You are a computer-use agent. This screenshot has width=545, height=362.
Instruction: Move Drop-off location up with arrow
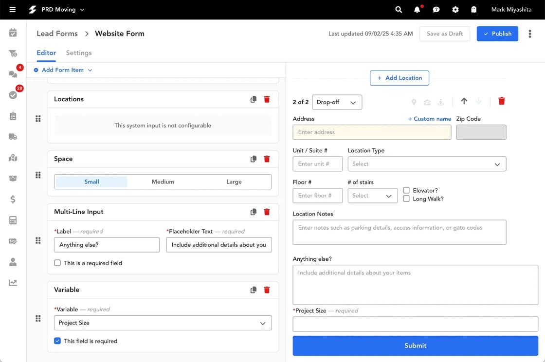click(x=464, y=101)
